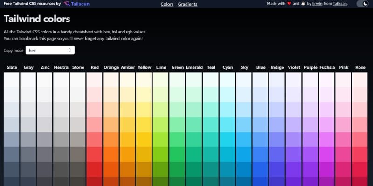Select the third swatch in Emerald column
The height and width of the screenshot is (186, 373).
coord(194,109)
